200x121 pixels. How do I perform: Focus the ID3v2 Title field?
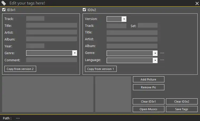[x=132, y=33]
